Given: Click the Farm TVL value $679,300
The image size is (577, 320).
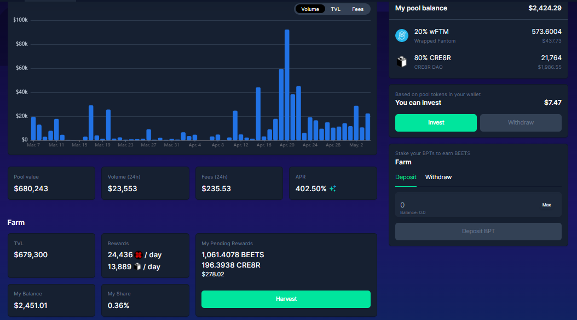Looking at the screenshot, I should 31,254.
